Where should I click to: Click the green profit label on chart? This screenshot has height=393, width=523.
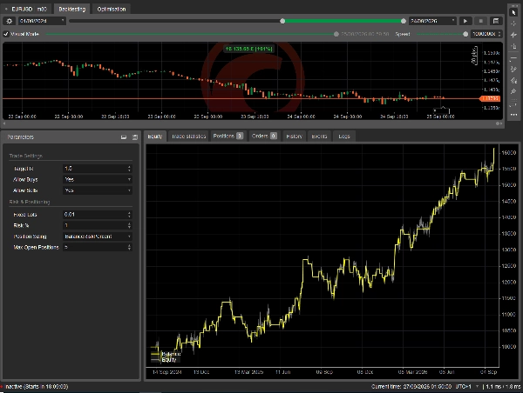(249, 49)
